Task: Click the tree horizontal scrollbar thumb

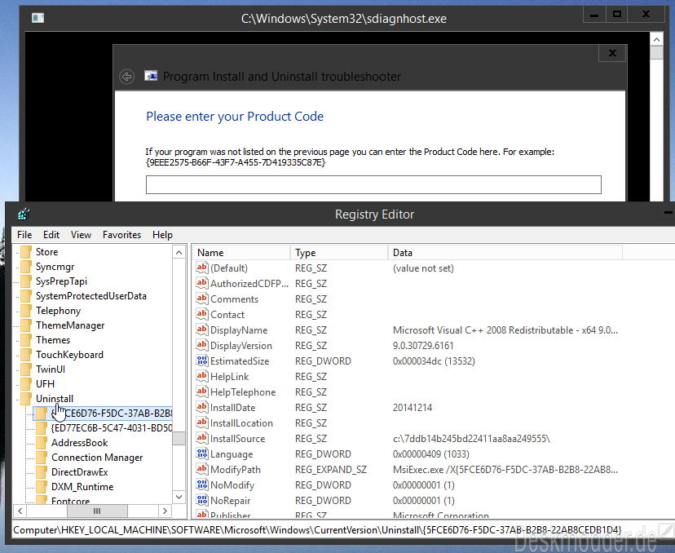Action: (x=97, y=511)
